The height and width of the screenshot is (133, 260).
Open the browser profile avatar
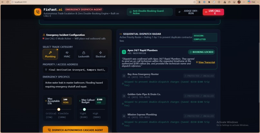[x=239, y=2]
